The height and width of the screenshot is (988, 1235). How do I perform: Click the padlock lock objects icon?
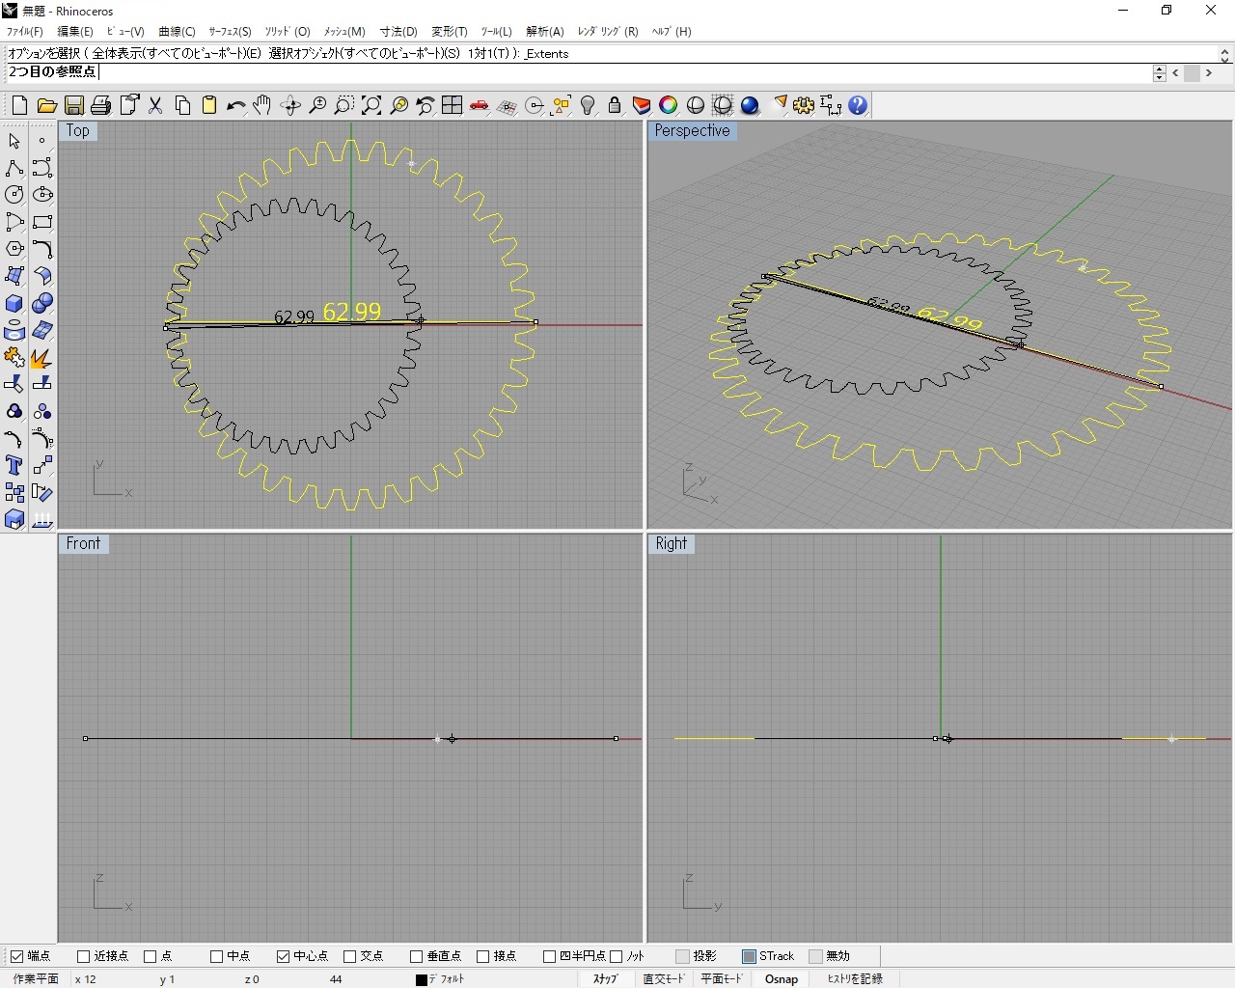(x=614, y=105)
